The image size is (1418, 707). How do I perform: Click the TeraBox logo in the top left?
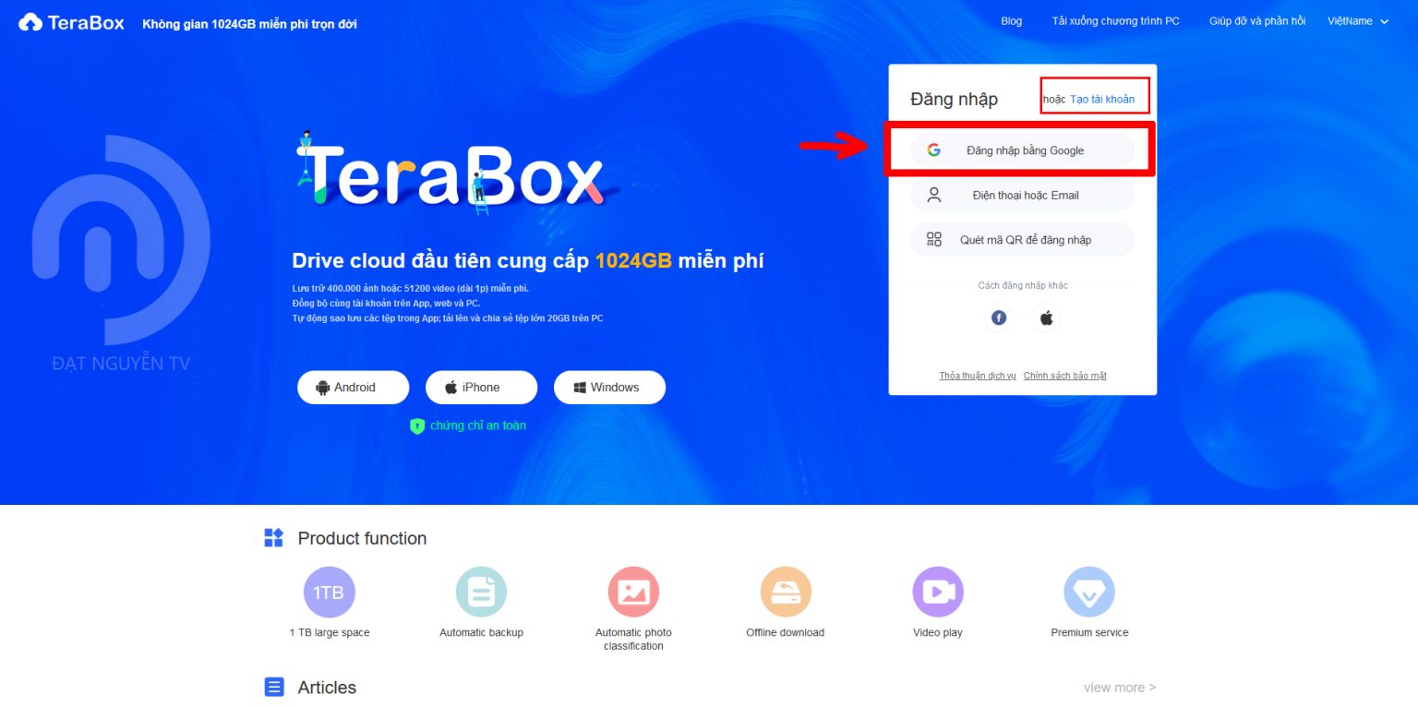pos(72,21)
